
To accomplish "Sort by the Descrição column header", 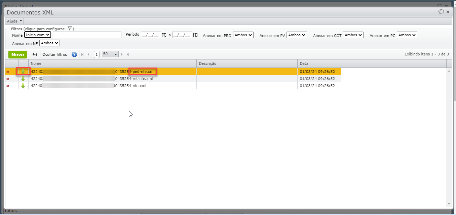I will point(247,63).
